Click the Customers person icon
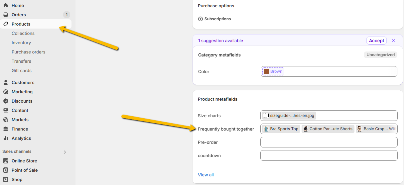This screenshot has width=404, height=185. [x=6, y=82]
